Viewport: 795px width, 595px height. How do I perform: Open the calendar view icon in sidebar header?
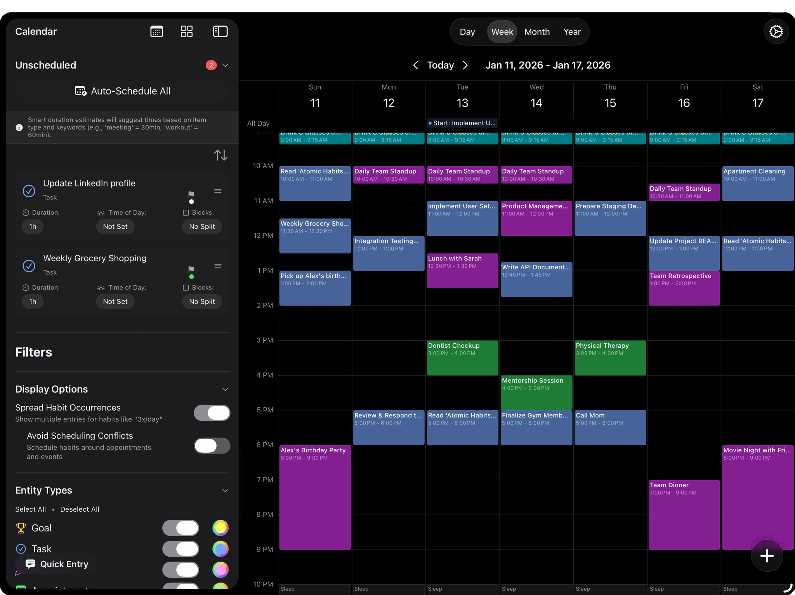156,31
